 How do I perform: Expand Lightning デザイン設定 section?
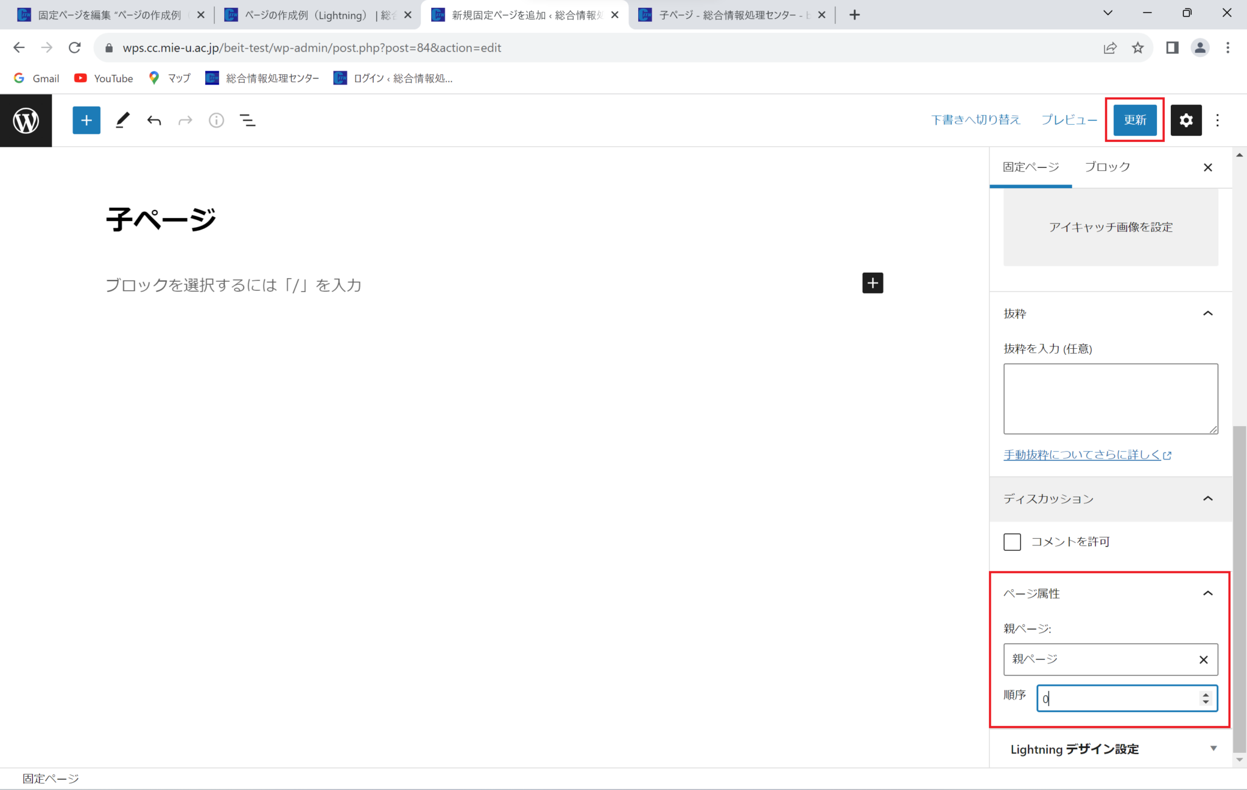(1213, 749)
